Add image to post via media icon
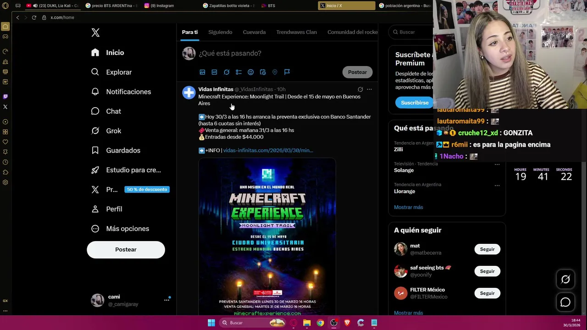The height and width of the screenshot is (330, 587). tap(202, 72)
